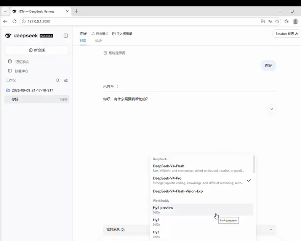Open the favorites list icon

(x=286, y=21)
